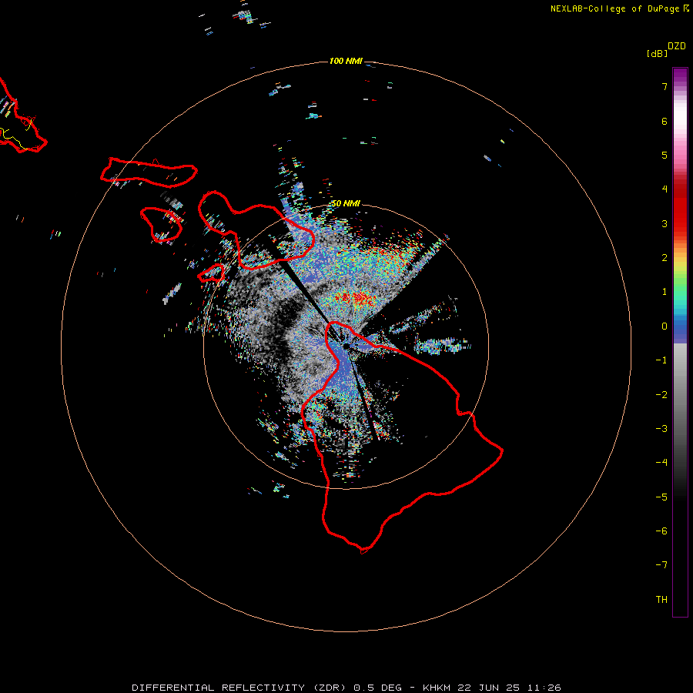
Task: Click the -3 value on color scale
Action: pos(661,429)
